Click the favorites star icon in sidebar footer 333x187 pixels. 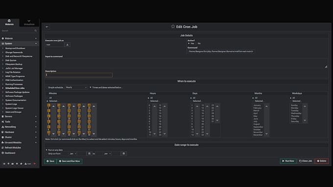click(17, 164)
